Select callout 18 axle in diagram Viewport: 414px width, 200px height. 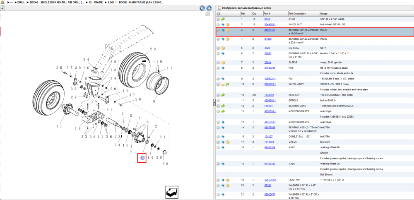click(78, 128)
